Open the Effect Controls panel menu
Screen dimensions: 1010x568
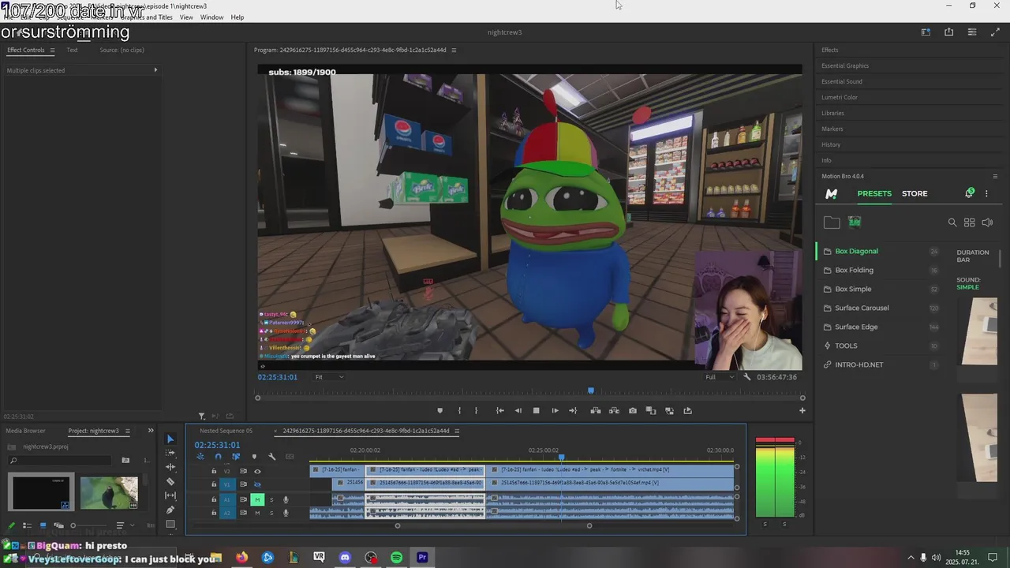pyautogui.click(x=52, y=50)
